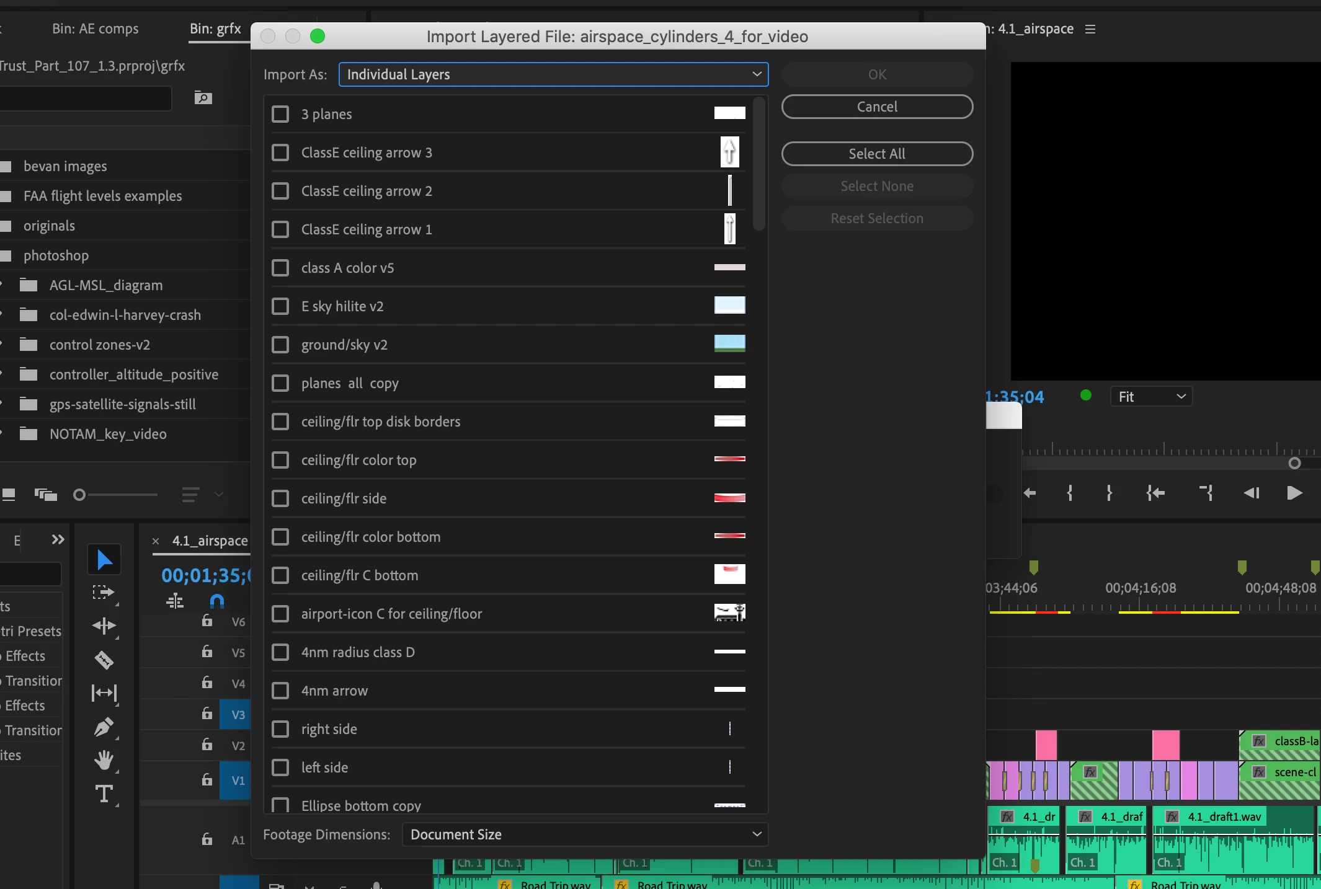
Task: Open the Footage Dimensions dropdown
Action: coord(585,834)
